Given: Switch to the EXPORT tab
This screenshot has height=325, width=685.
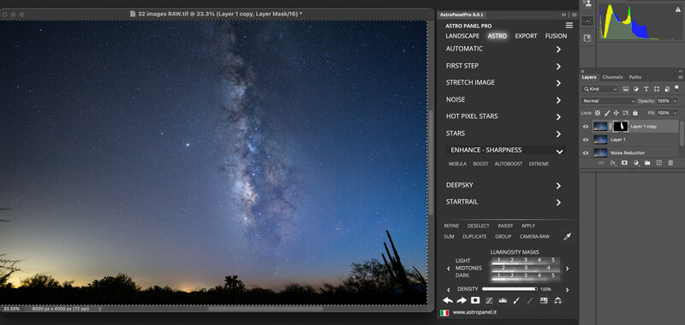Looking at the screenshot, I should [x=526, y=36].
